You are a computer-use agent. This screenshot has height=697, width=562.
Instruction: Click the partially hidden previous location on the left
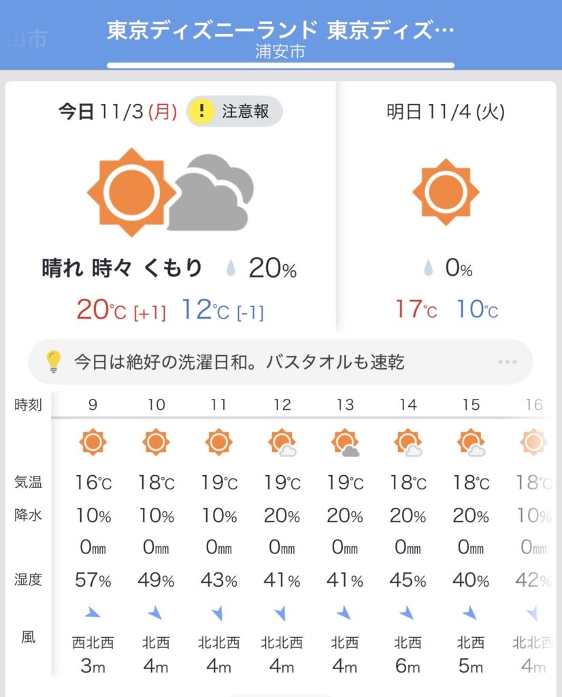(x=26, y=39)
